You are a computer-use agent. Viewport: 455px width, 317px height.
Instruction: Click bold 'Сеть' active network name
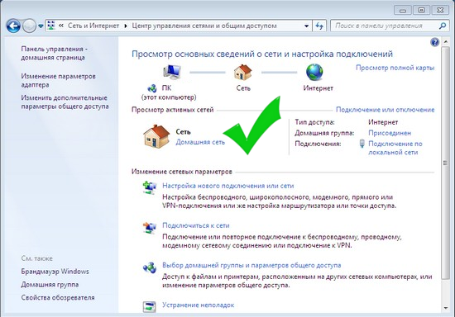183,132
